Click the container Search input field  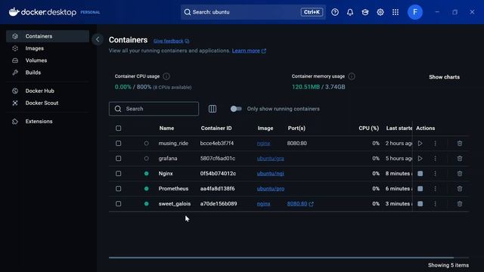pos(154,109)
